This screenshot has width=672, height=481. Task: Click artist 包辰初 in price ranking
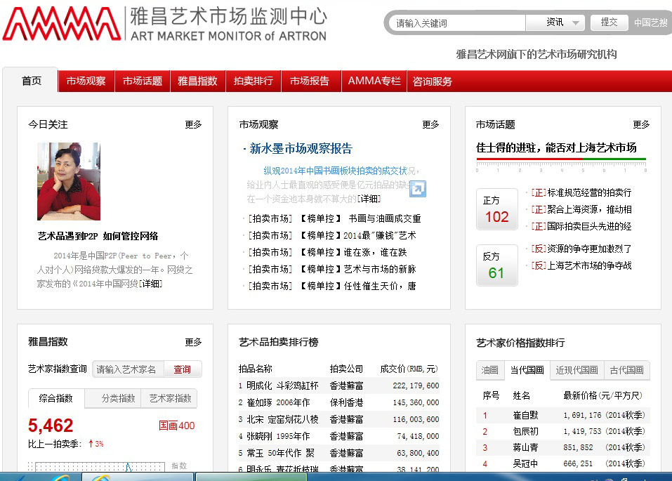point(525,431)
